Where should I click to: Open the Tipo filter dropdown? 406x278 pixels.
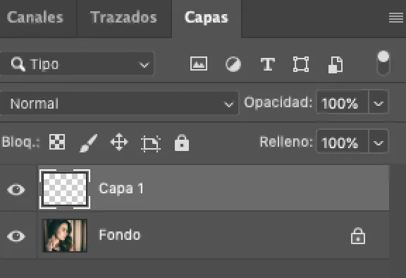(x=77, y=64)
